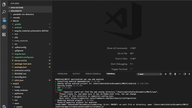This screenshot has width=192, height=108.
Task: Expand the dist folder
Action: tap(30, 34)
